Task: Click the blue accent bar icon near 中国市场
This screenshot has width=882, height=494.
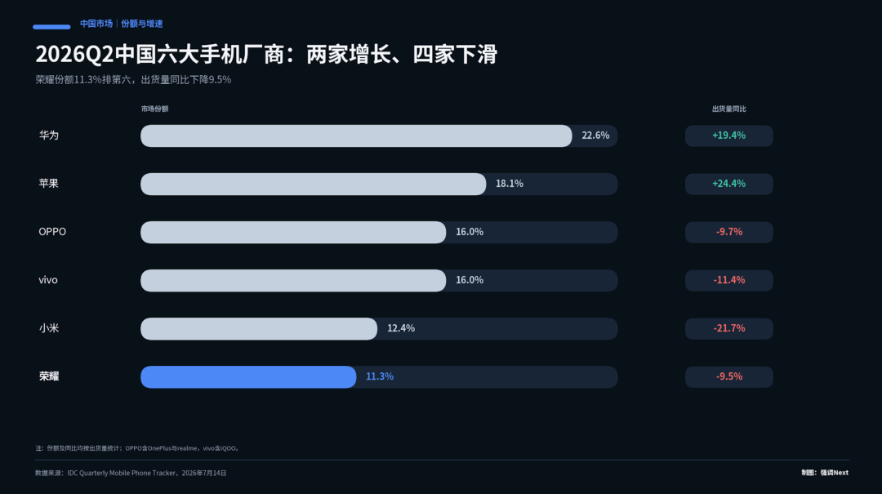Action: (51, 26)
